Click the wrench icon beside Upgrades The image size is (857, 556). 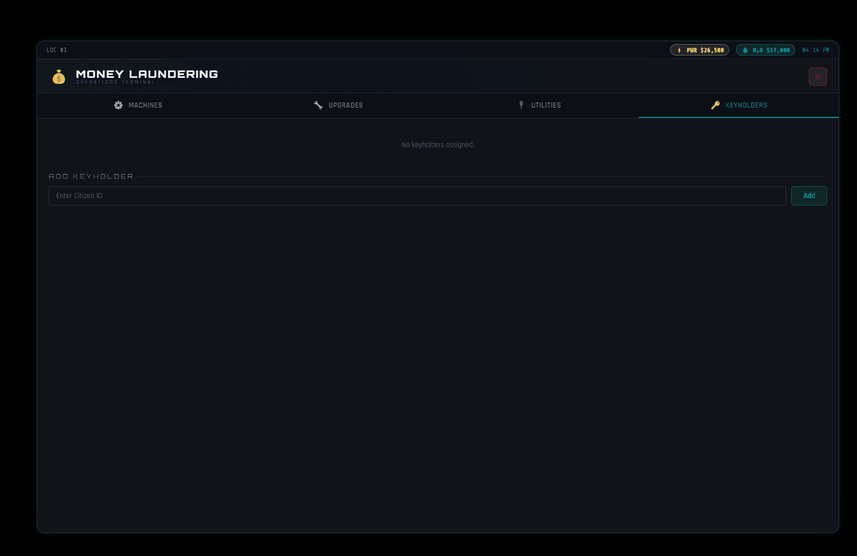[318, 105]
